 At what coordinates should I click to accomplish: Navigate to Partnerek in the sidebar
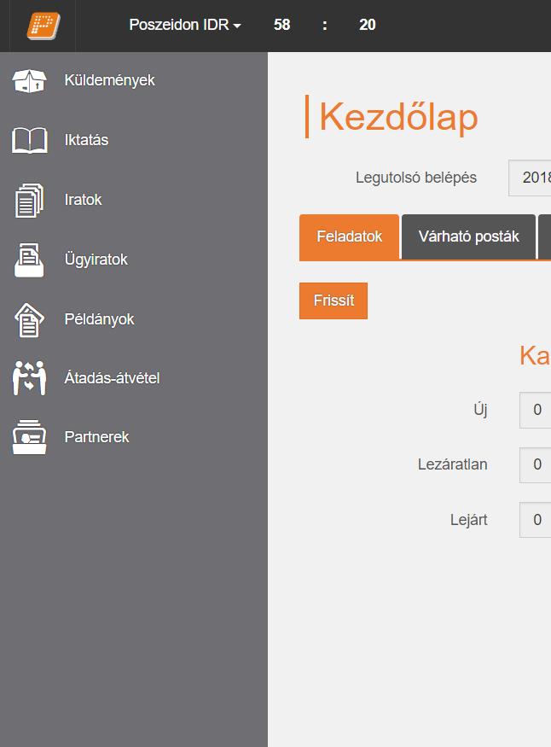pyautogui.click(x=96, y=437)
